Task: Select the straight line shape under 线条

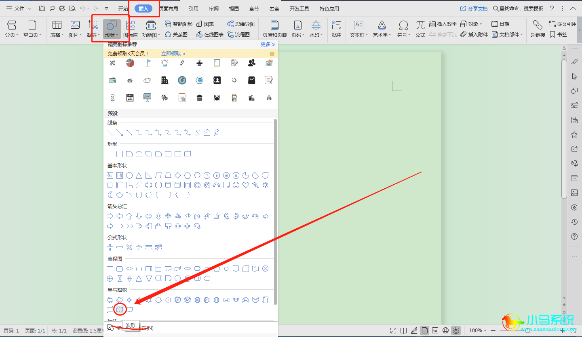Action: point(110,133)
